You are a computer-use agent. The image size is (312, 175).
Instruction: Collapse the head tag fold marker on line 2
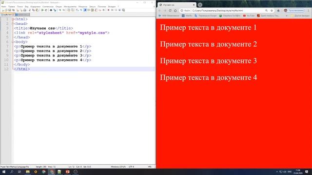(13, 24)
